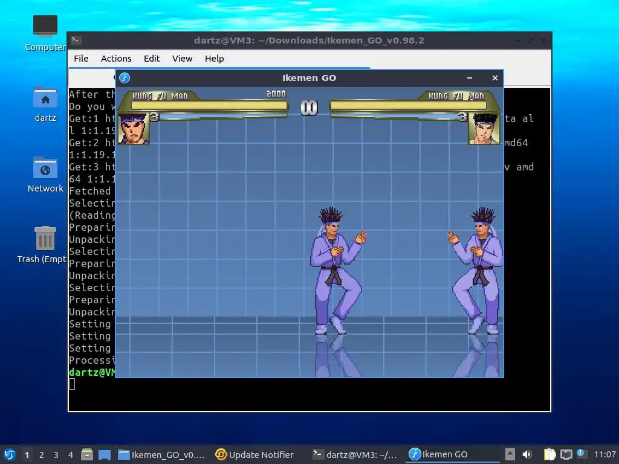Click the "v amd" text in terminal
The height and width of the screenshot is (464, 619).
point(519,167)
